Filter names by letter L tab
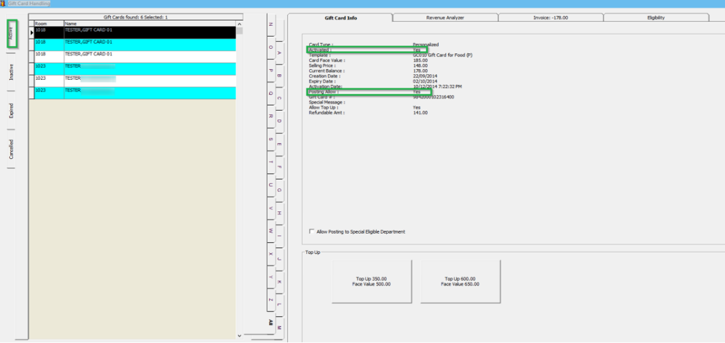 tap(279, 305)
